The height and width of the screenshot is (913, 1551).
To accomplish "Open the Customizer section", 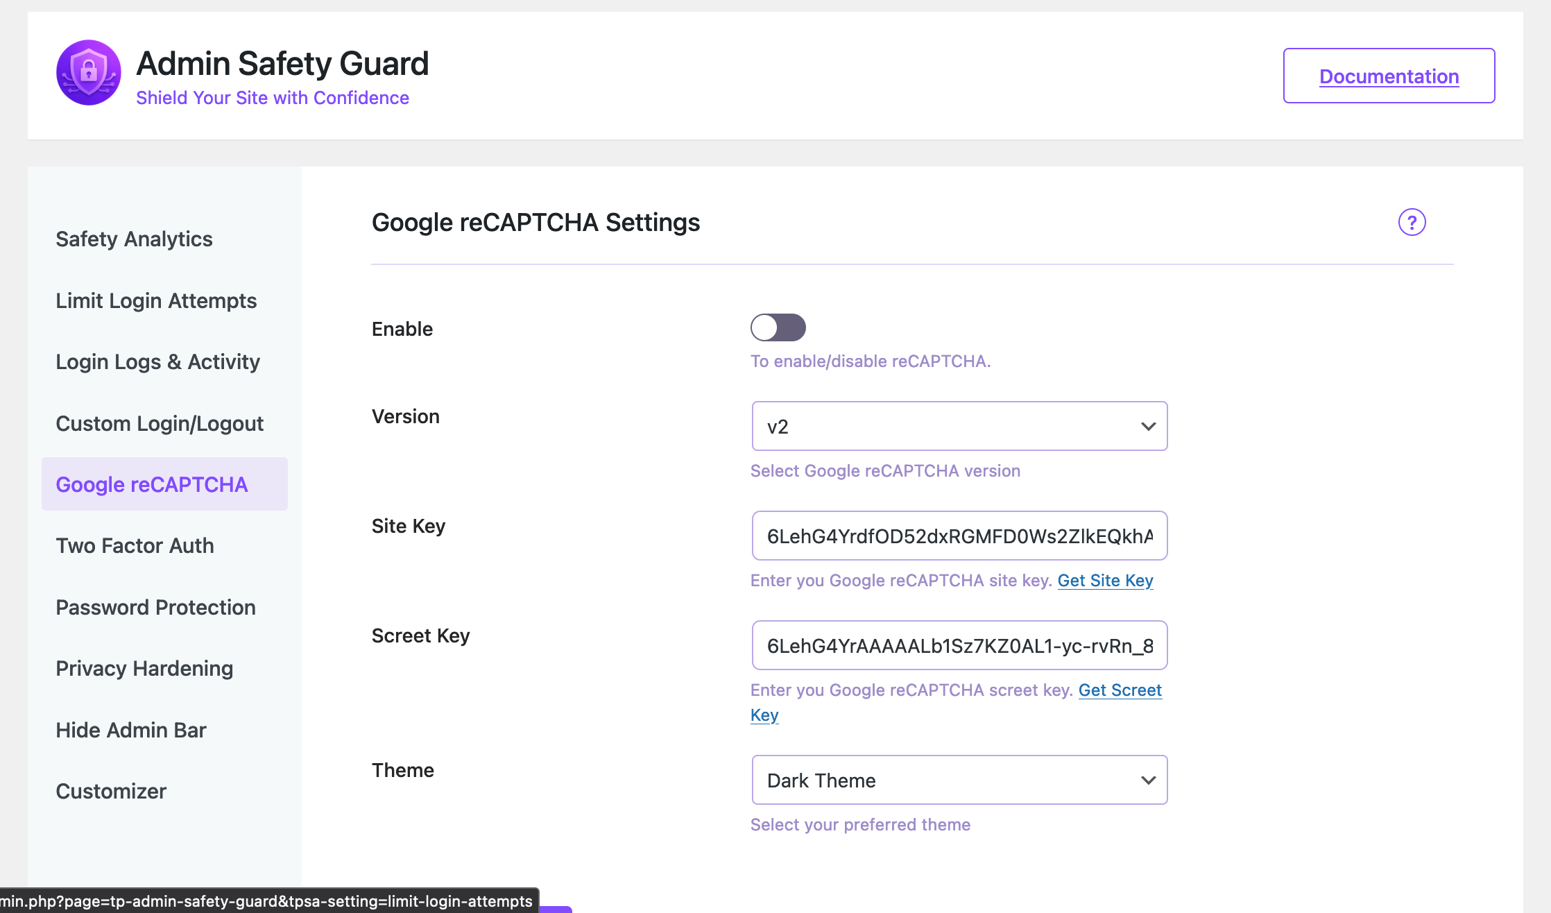I will tap(111, 791).
